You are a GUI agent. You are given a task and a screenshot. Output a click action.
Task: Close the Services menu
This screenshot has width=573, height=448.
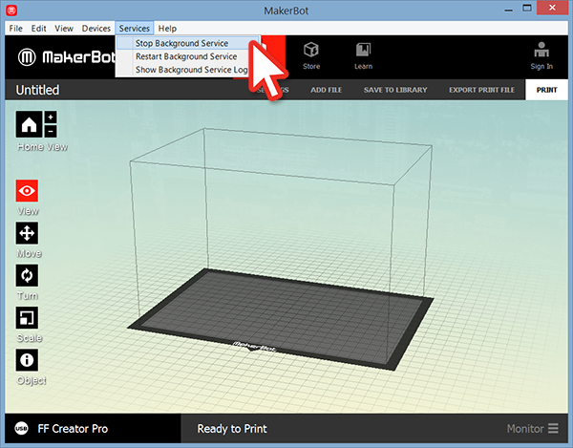pyautogui.click(x=134, y=29)
